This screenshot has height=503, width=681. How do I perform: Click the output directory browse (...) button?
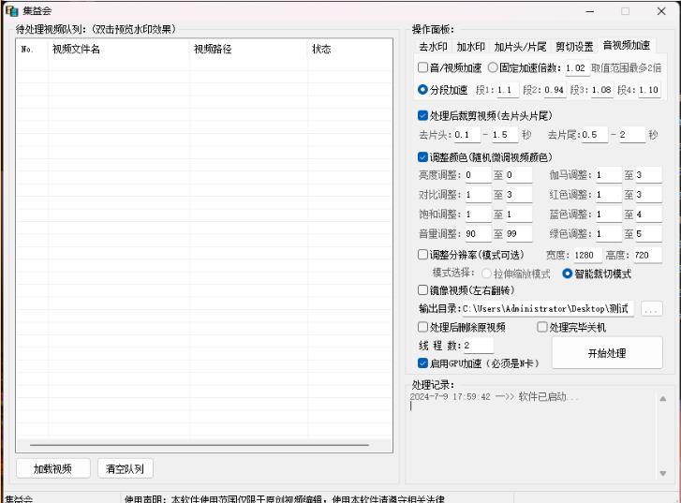tap(651, 309)
